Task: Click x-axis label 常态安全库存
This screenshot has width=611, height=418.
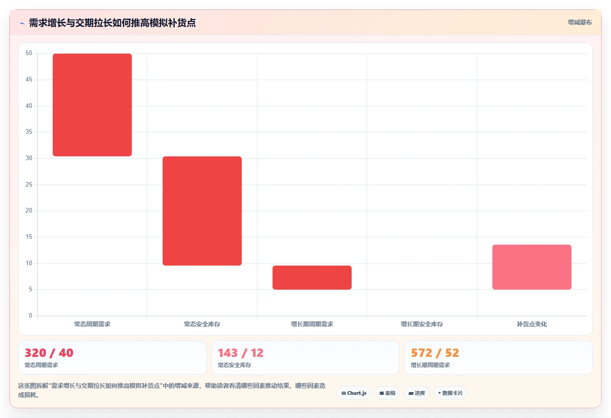Action: 202,324
